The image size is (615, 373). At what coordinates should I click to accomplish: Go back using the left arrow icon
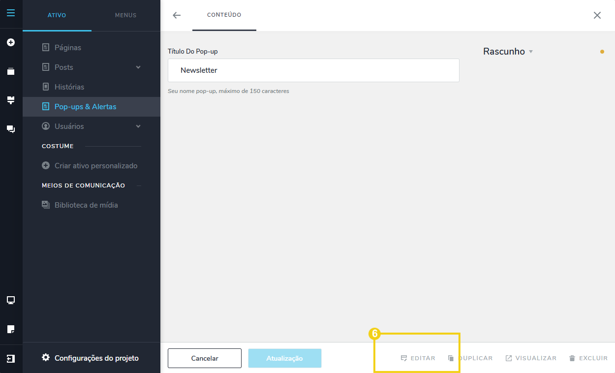177,15
